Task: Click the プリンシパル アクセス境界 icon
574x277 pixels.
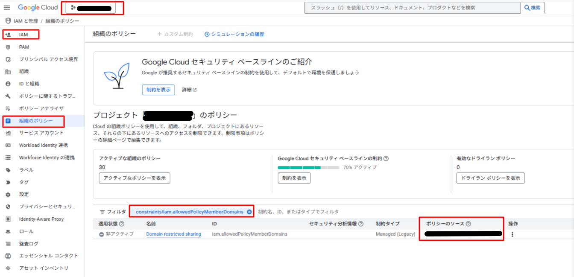Action: point(8,59)
